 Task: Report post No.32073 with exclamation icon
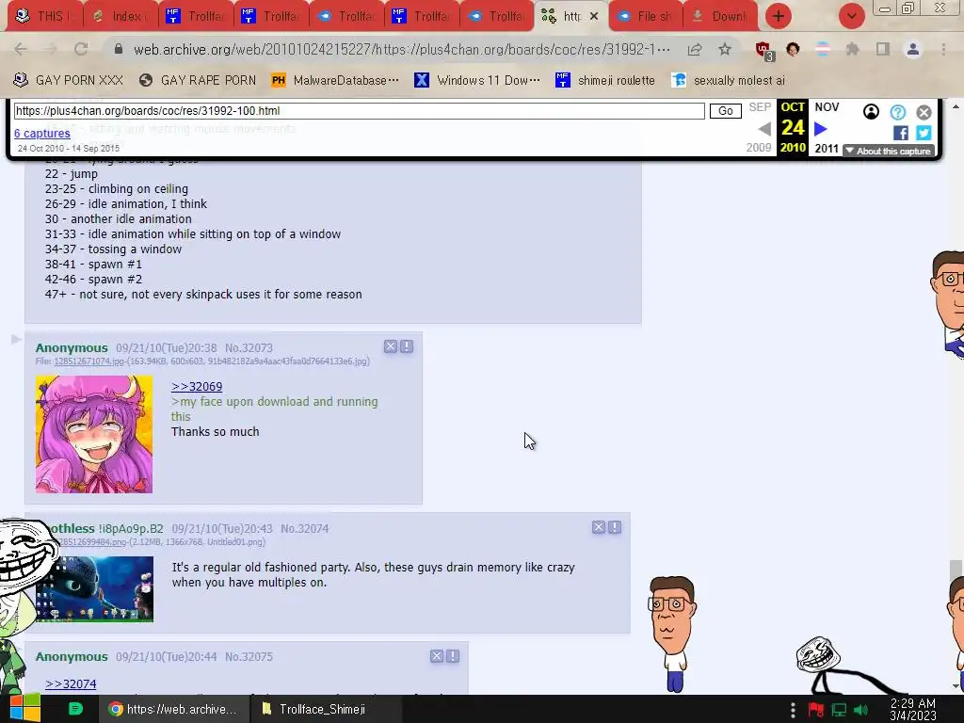[x=407, y=346]
